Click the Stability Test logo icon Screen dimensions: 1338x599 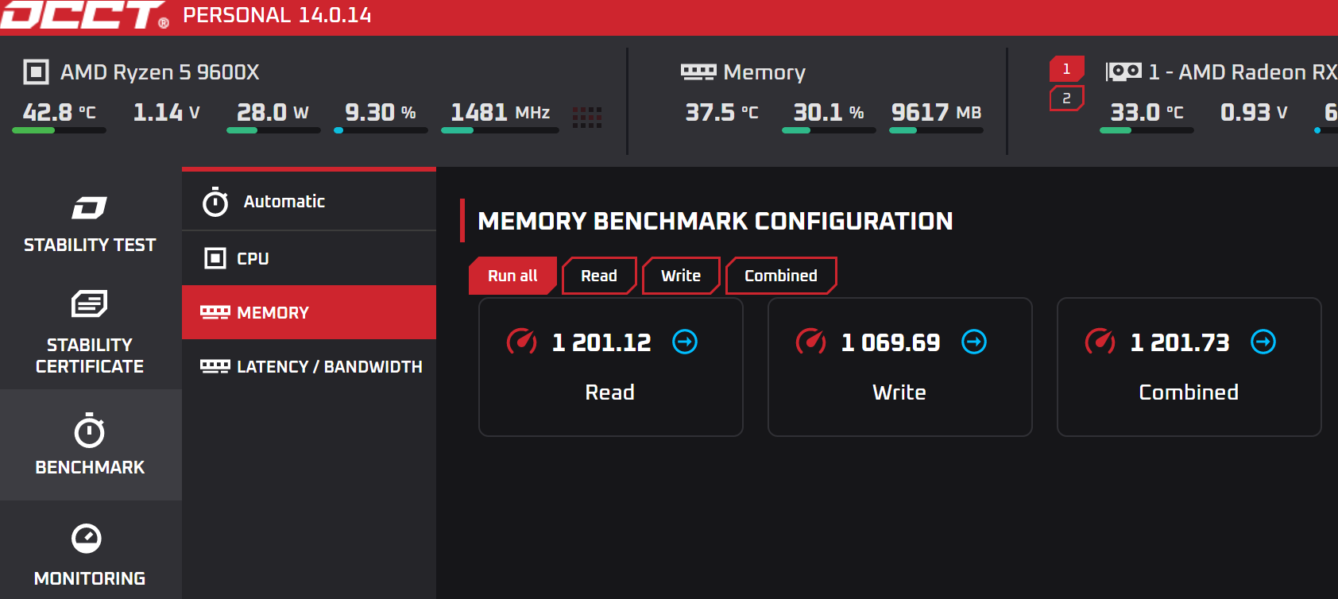(x=89, y=208)
